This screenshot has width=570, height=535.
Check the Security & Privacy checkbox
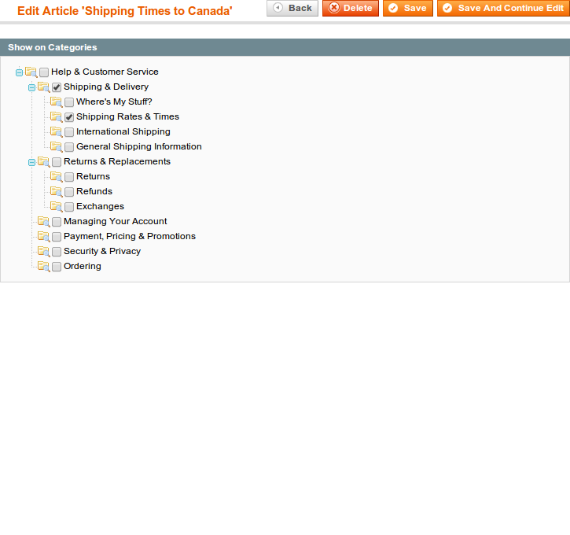[x=57, y=252]
